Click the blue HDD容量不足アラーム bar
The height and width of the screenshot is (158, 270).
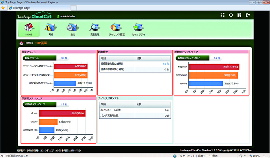(65, 83)
